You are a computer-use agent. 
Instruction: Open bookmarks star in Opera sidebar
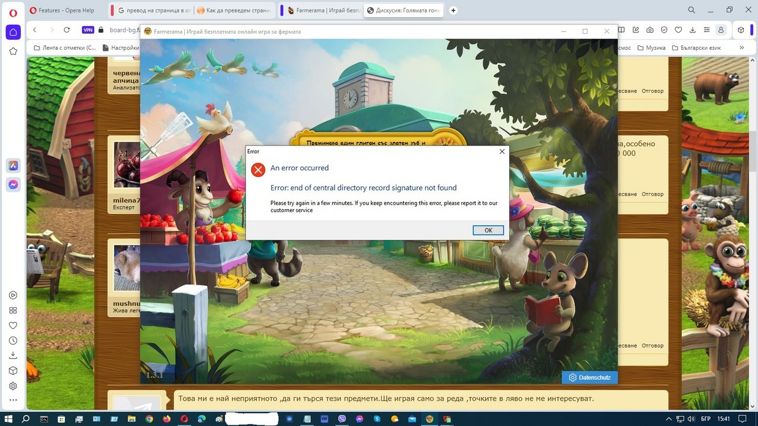pos(13,51)
